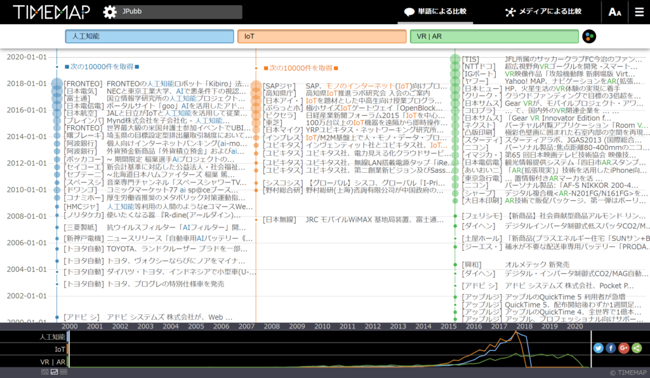Open the keyword color palette icon
650x378 pixels.
[589, 36]
